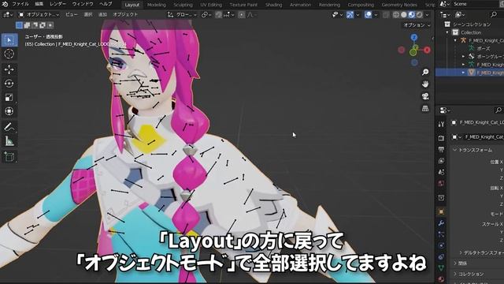Switch to the UV Editing workspace tab
This screenshot has width=504, height=284.
211,5
